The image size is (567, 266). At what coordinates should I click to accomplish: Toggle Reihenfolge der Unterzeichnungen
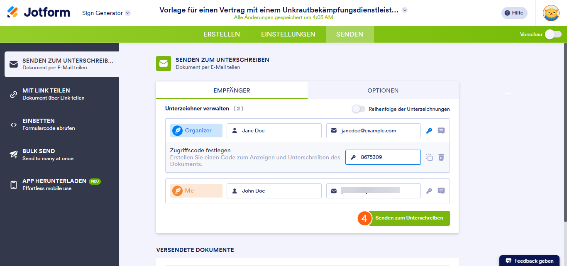[x=358, y=108]
